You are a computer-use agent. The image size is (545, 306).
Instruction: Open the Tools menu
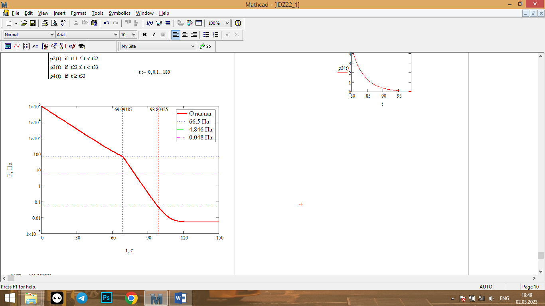(97, 13)
